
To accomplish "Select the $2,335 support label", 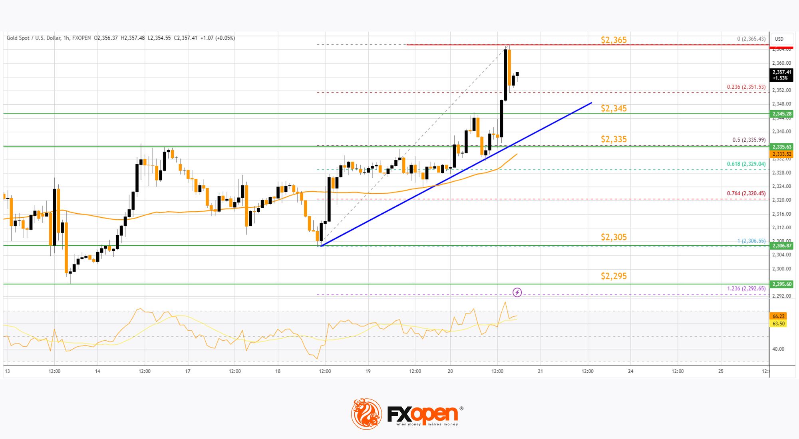I will tap(614, 139).
